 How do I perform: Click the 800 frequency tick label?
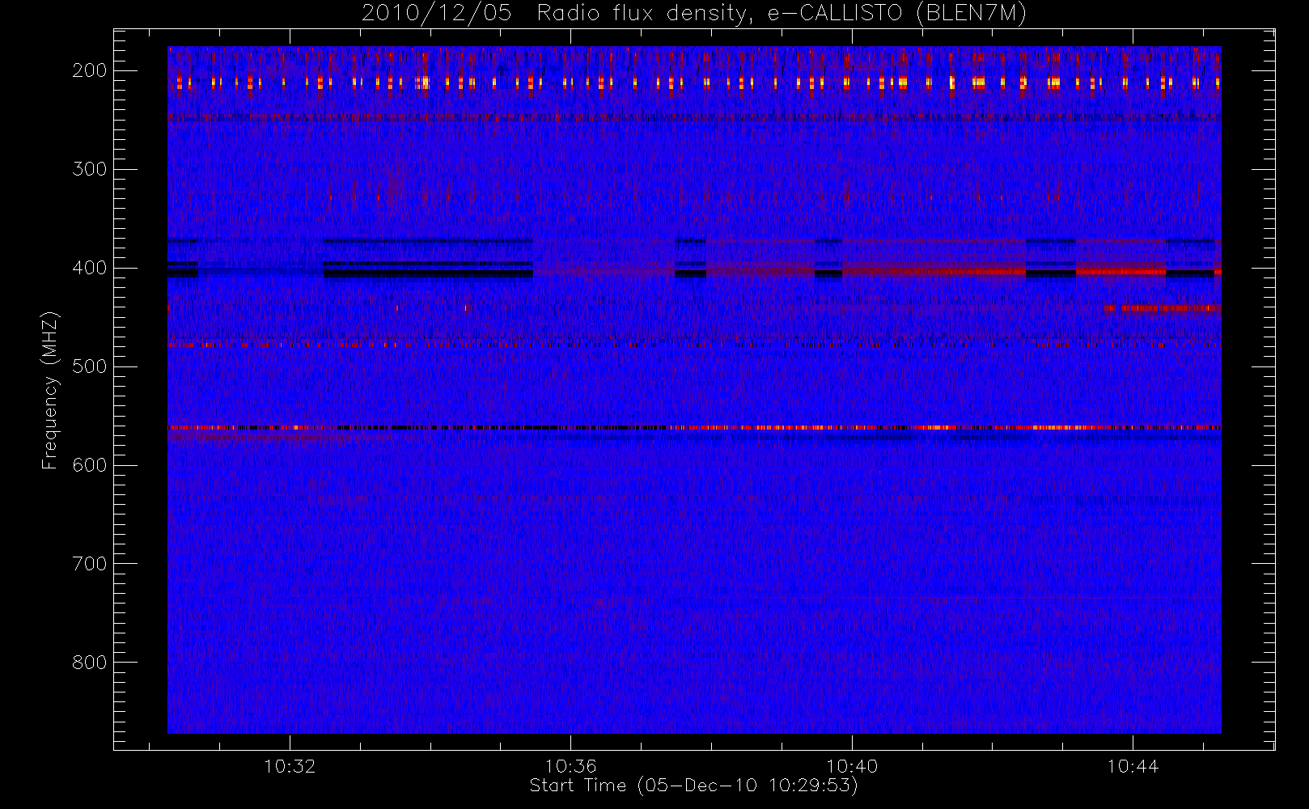pyautogui.click(x=90, y=663)
